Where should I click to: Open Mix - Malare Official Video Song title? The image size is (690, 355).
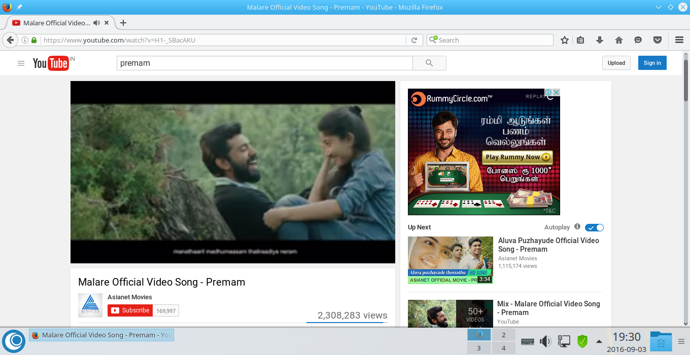[x=548, y=308]
